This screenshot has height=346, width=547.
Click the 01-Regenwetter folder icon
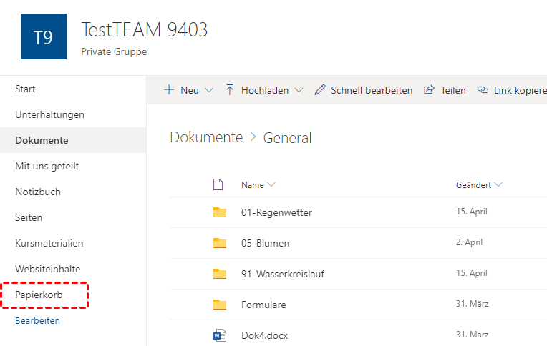[x=220, y=212]
